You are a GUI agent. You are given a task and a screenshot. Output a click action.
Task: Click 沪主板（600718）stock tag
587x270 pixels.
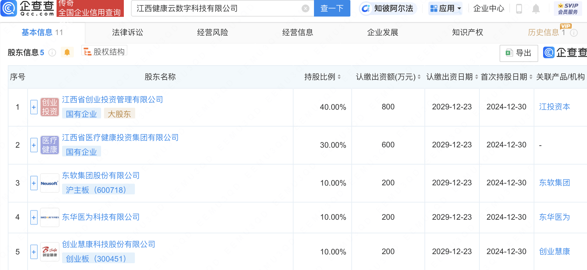pyautogui.click(x=98, y=190)
